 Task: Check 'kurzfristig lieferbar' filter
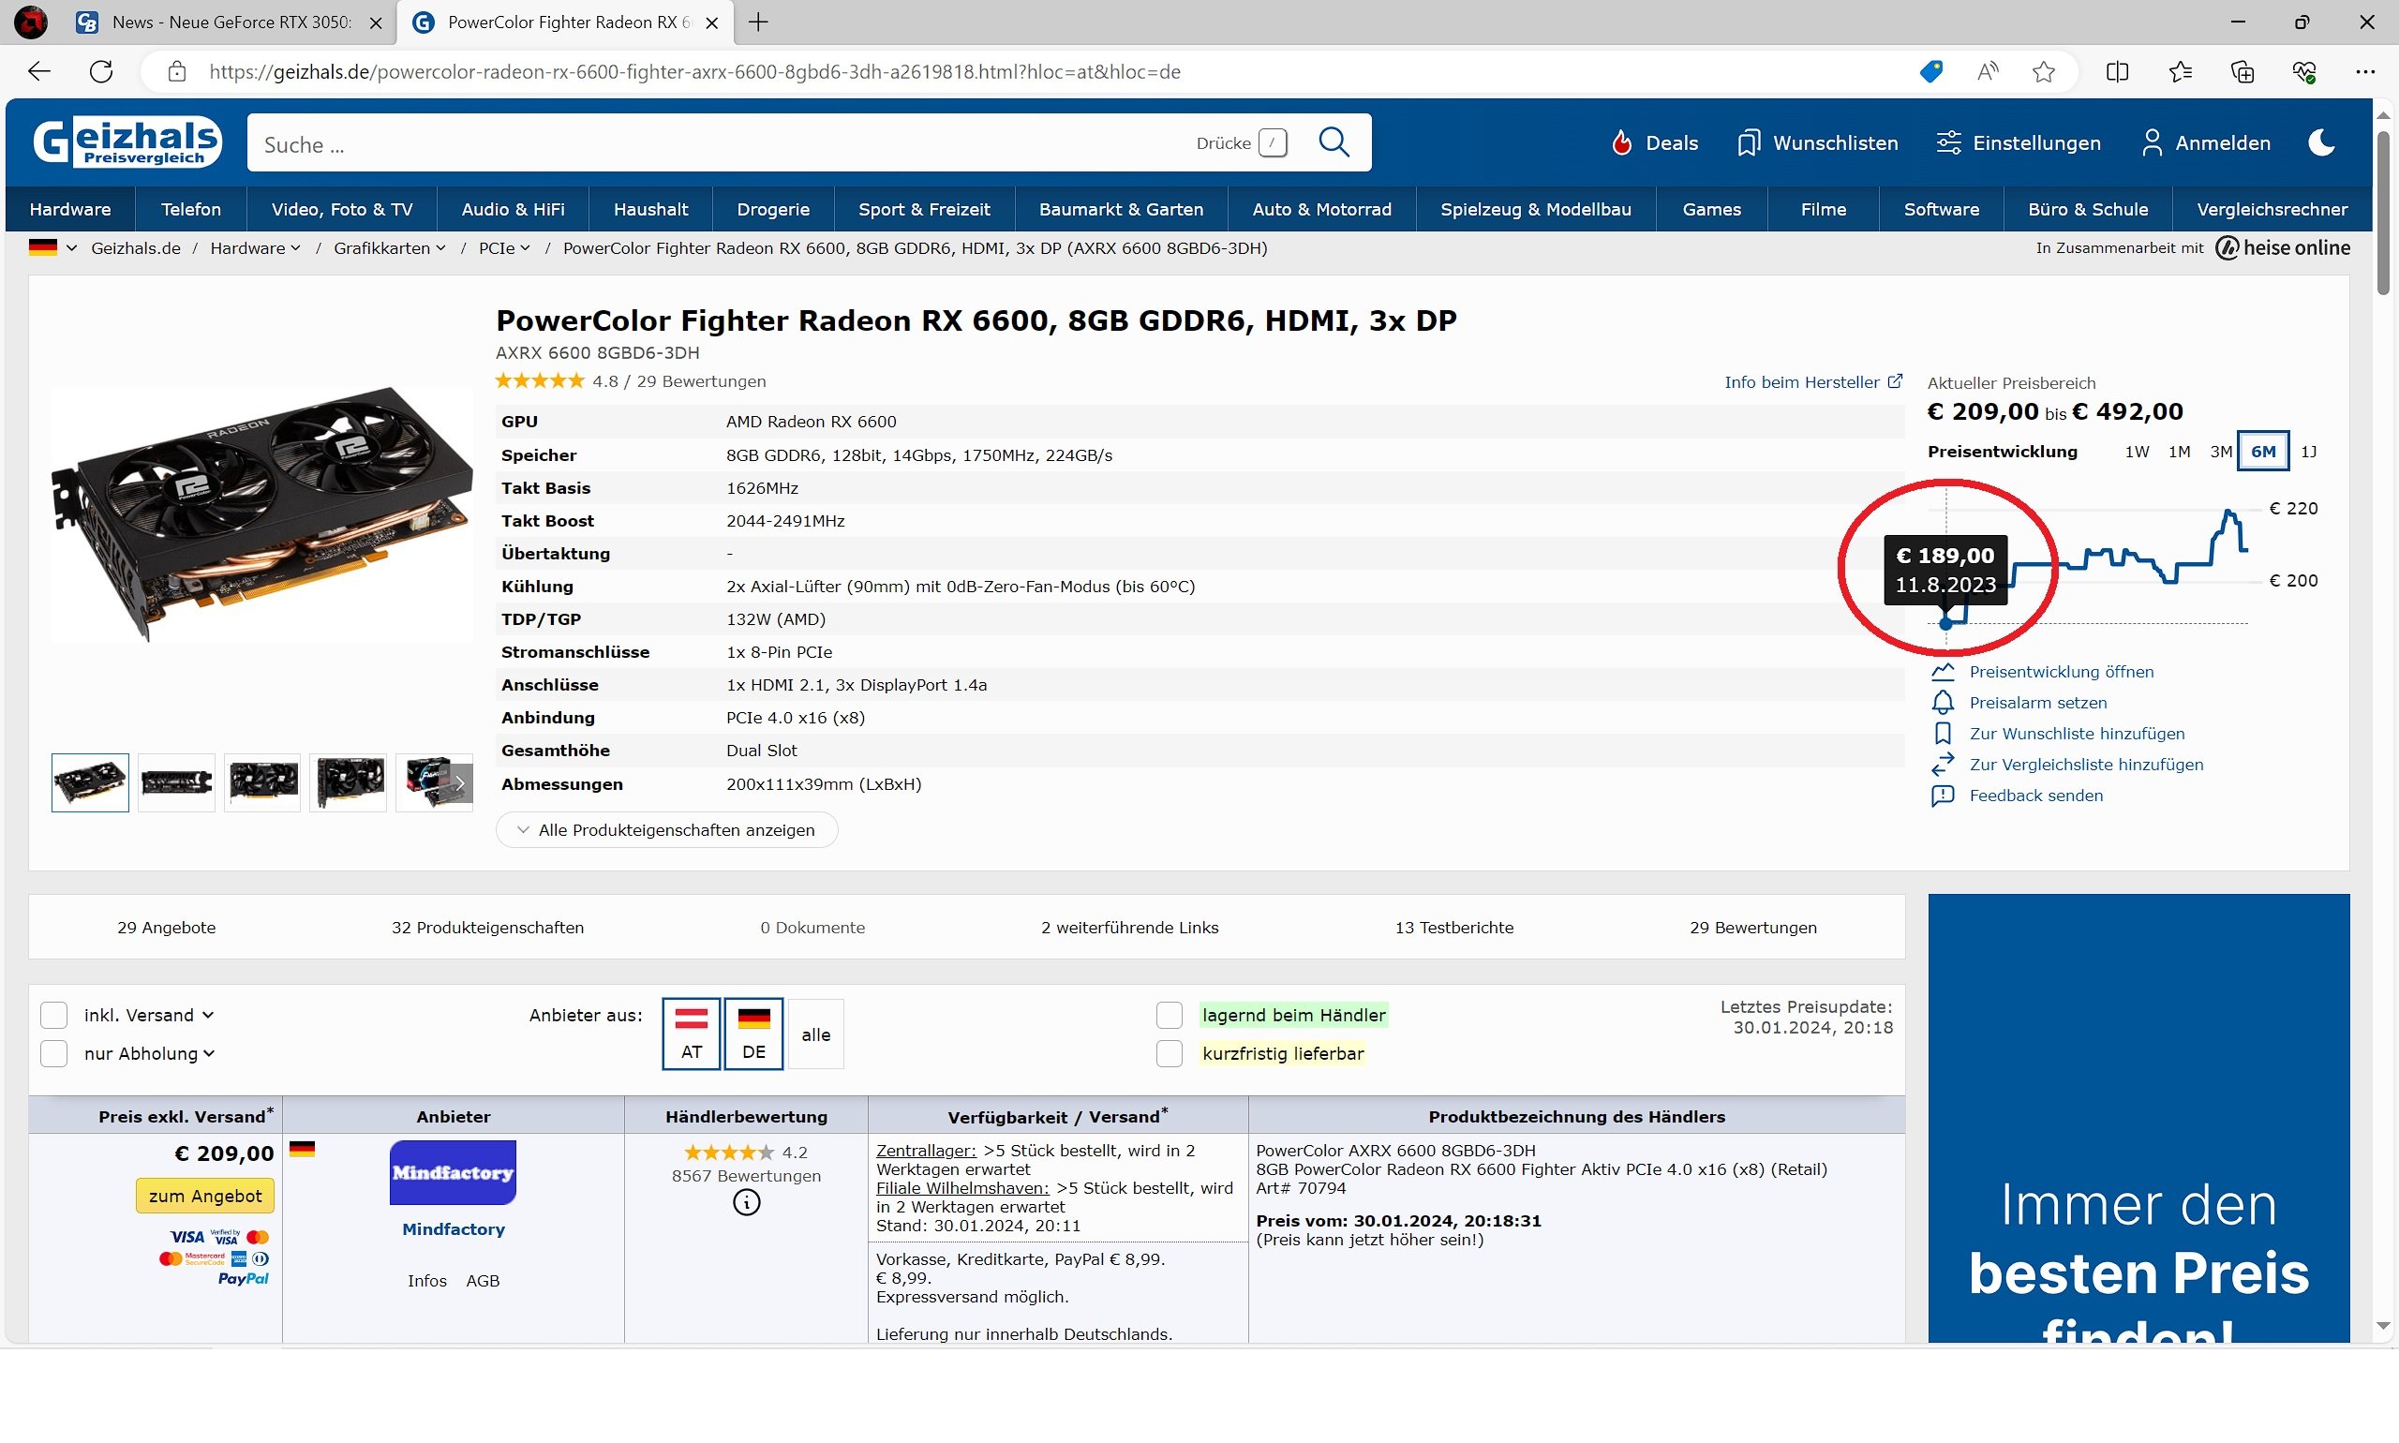[1169, 1053]
